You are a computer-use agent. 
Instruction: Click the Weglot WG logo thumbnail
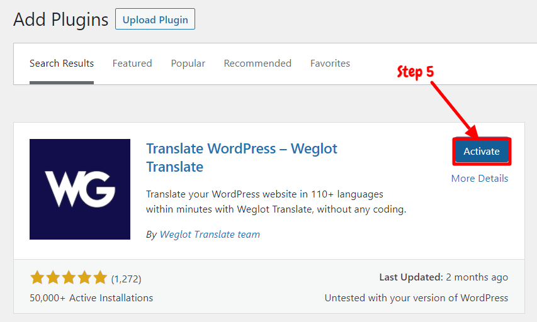tap(80, 189)
